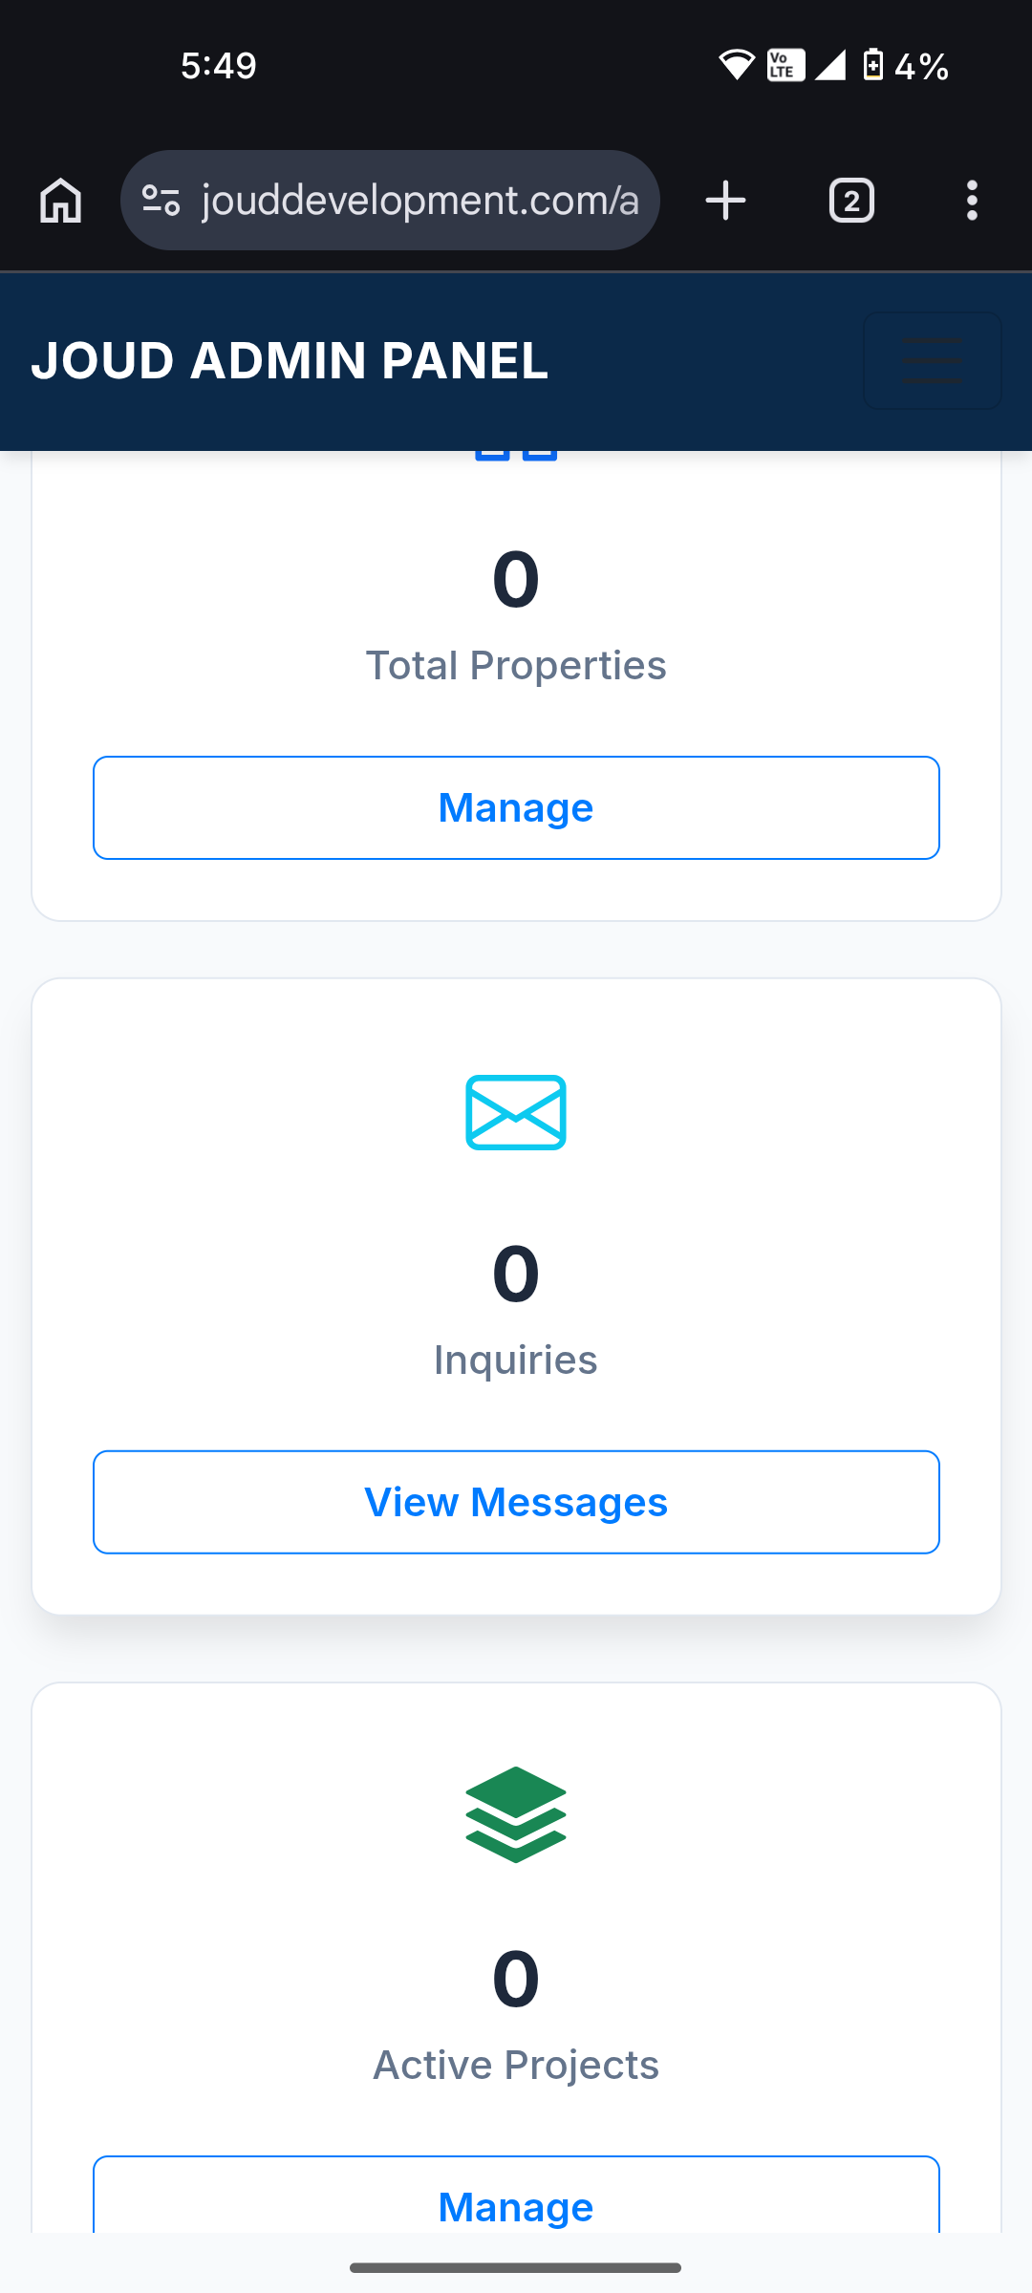
Task: Tap the Wi-Fi status icon
Action: tap(736, 65)
